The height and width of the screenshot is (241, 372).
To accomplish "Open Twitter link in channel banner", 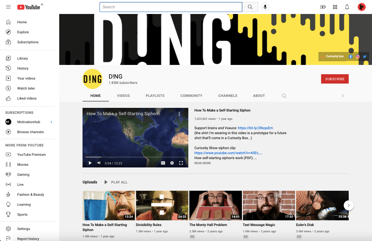I will [365, 57].
